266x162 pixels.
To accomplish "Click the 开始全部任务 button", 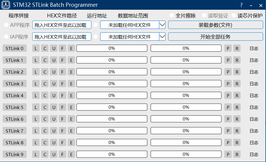I will coord(216,37).
